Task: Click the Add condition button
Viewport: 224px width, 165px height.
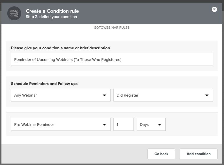Action: [198, 154]
